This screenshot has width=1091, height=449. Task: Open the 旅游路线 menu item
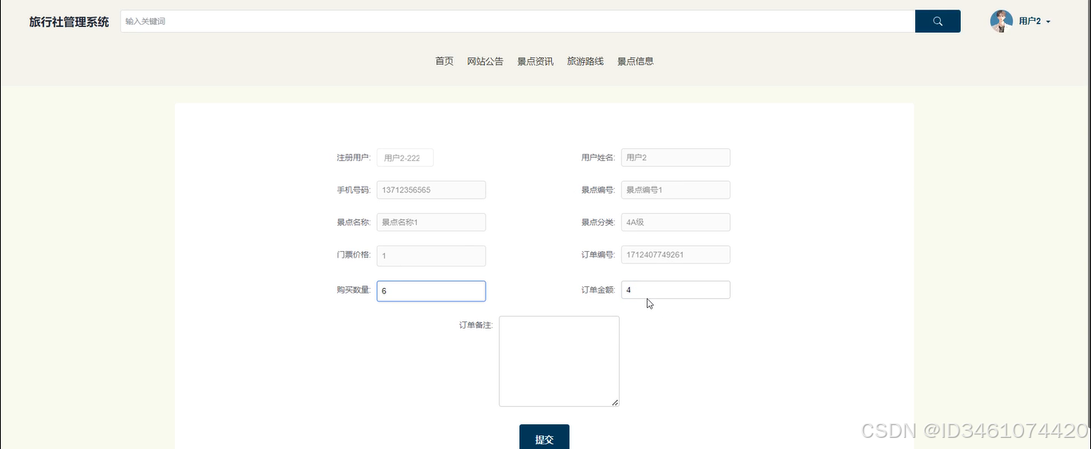coord(585,61)
